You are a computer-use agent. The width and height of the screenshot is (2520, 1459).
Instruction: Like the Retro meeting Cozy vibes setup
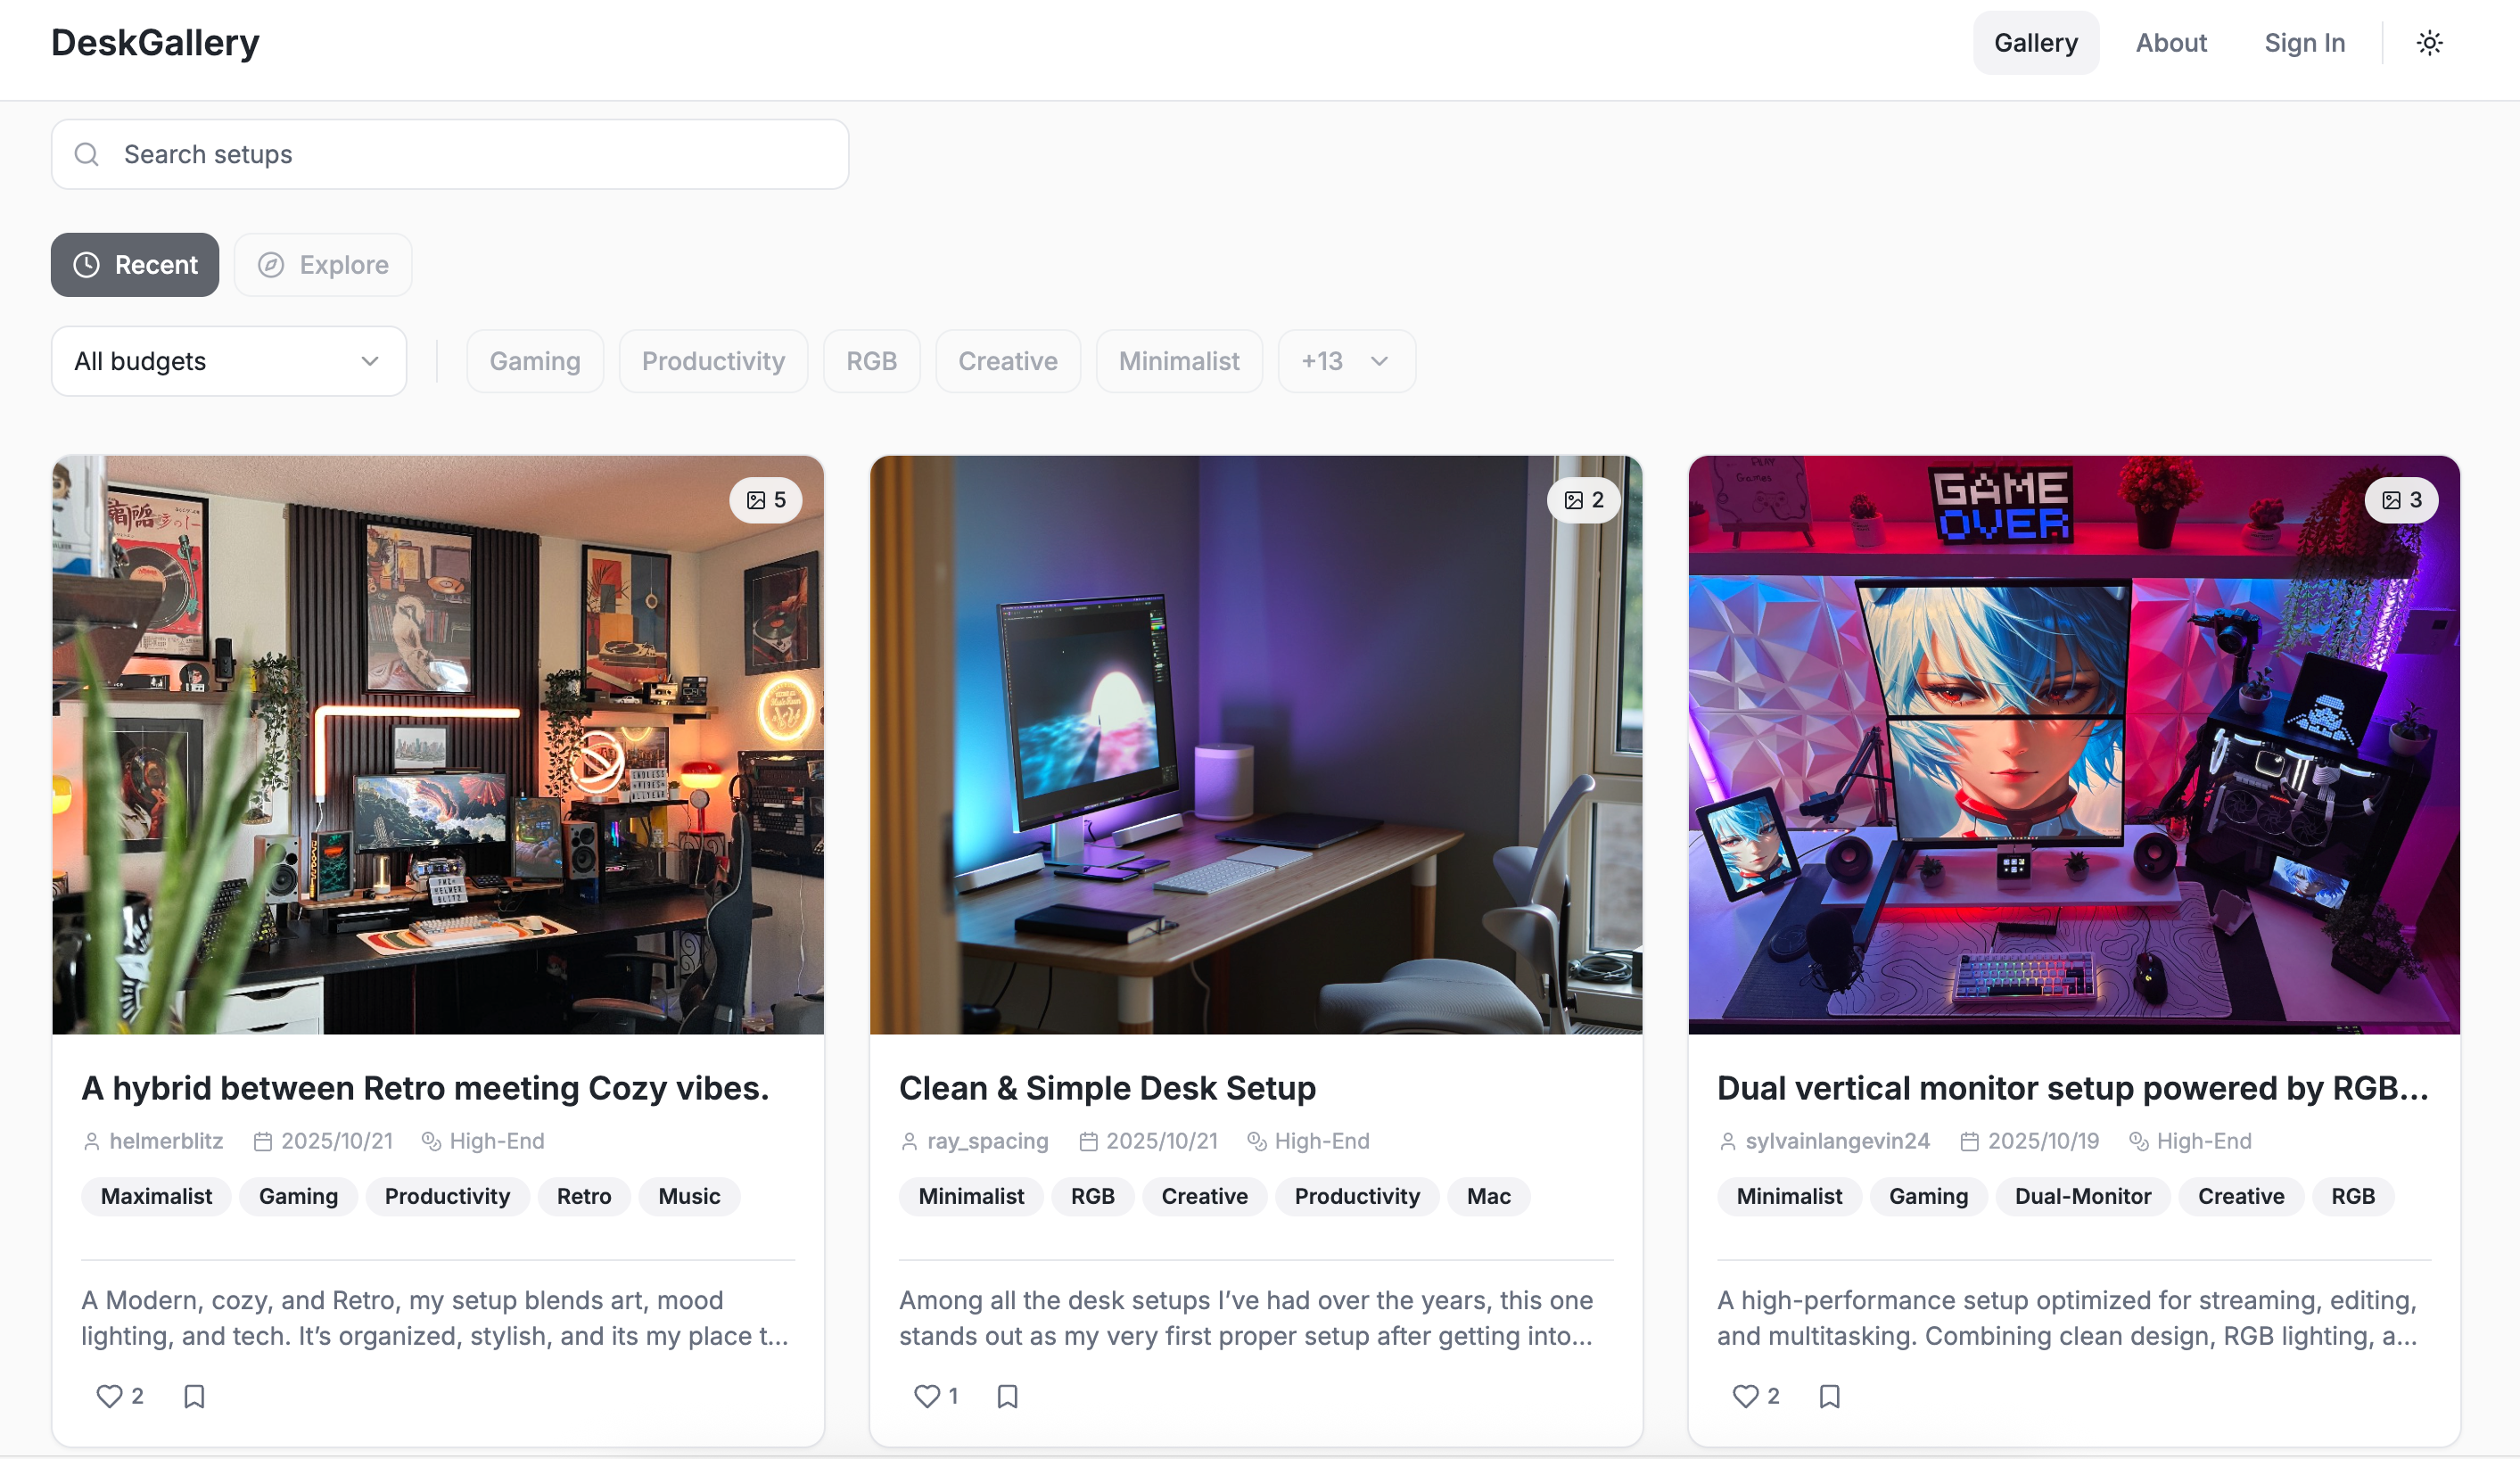pos(109,1395)
